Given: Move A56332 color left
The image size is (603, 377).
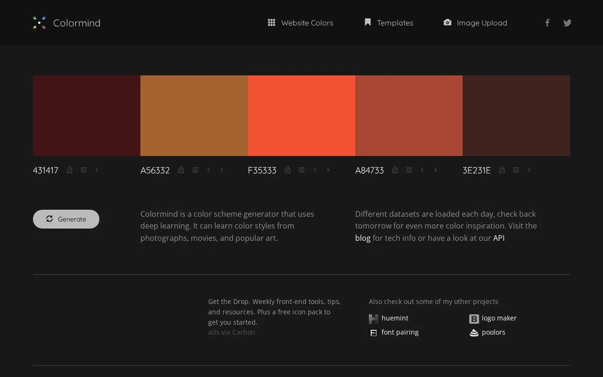Looking at the screenshot, I should tap(208, 170).
